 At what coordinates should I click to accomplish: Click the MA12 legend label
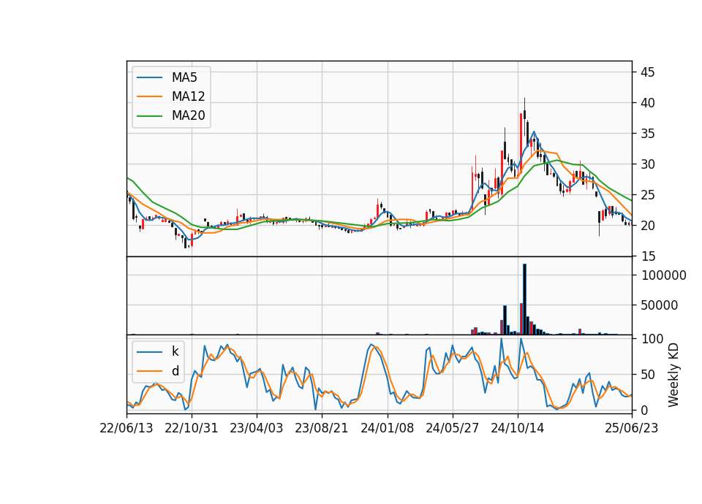(188, 96)
